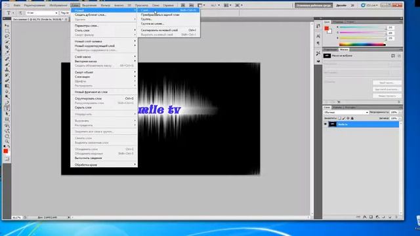The width and height of the screenshot is (420, 236).
Task: Open the blend mode dropdown Обычные
Action: click(346, 112)
